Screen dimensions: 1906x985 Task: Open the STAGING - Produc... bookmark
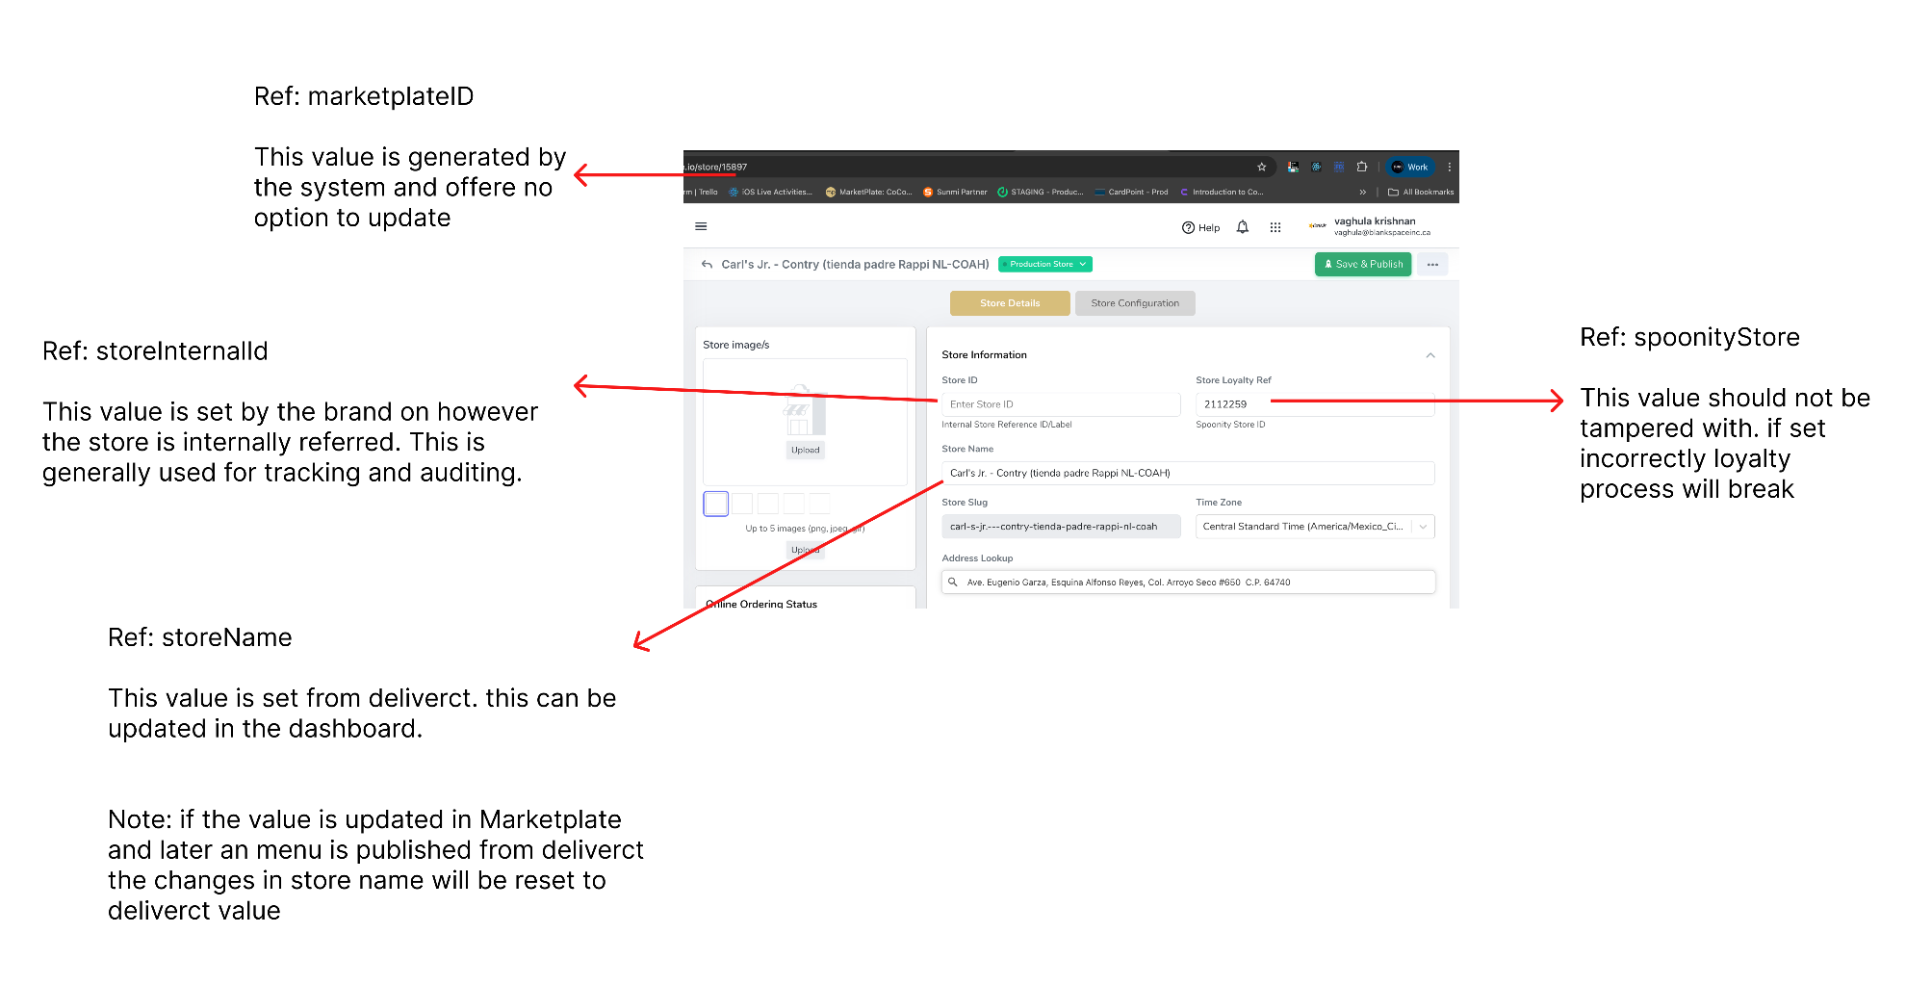1041,192
